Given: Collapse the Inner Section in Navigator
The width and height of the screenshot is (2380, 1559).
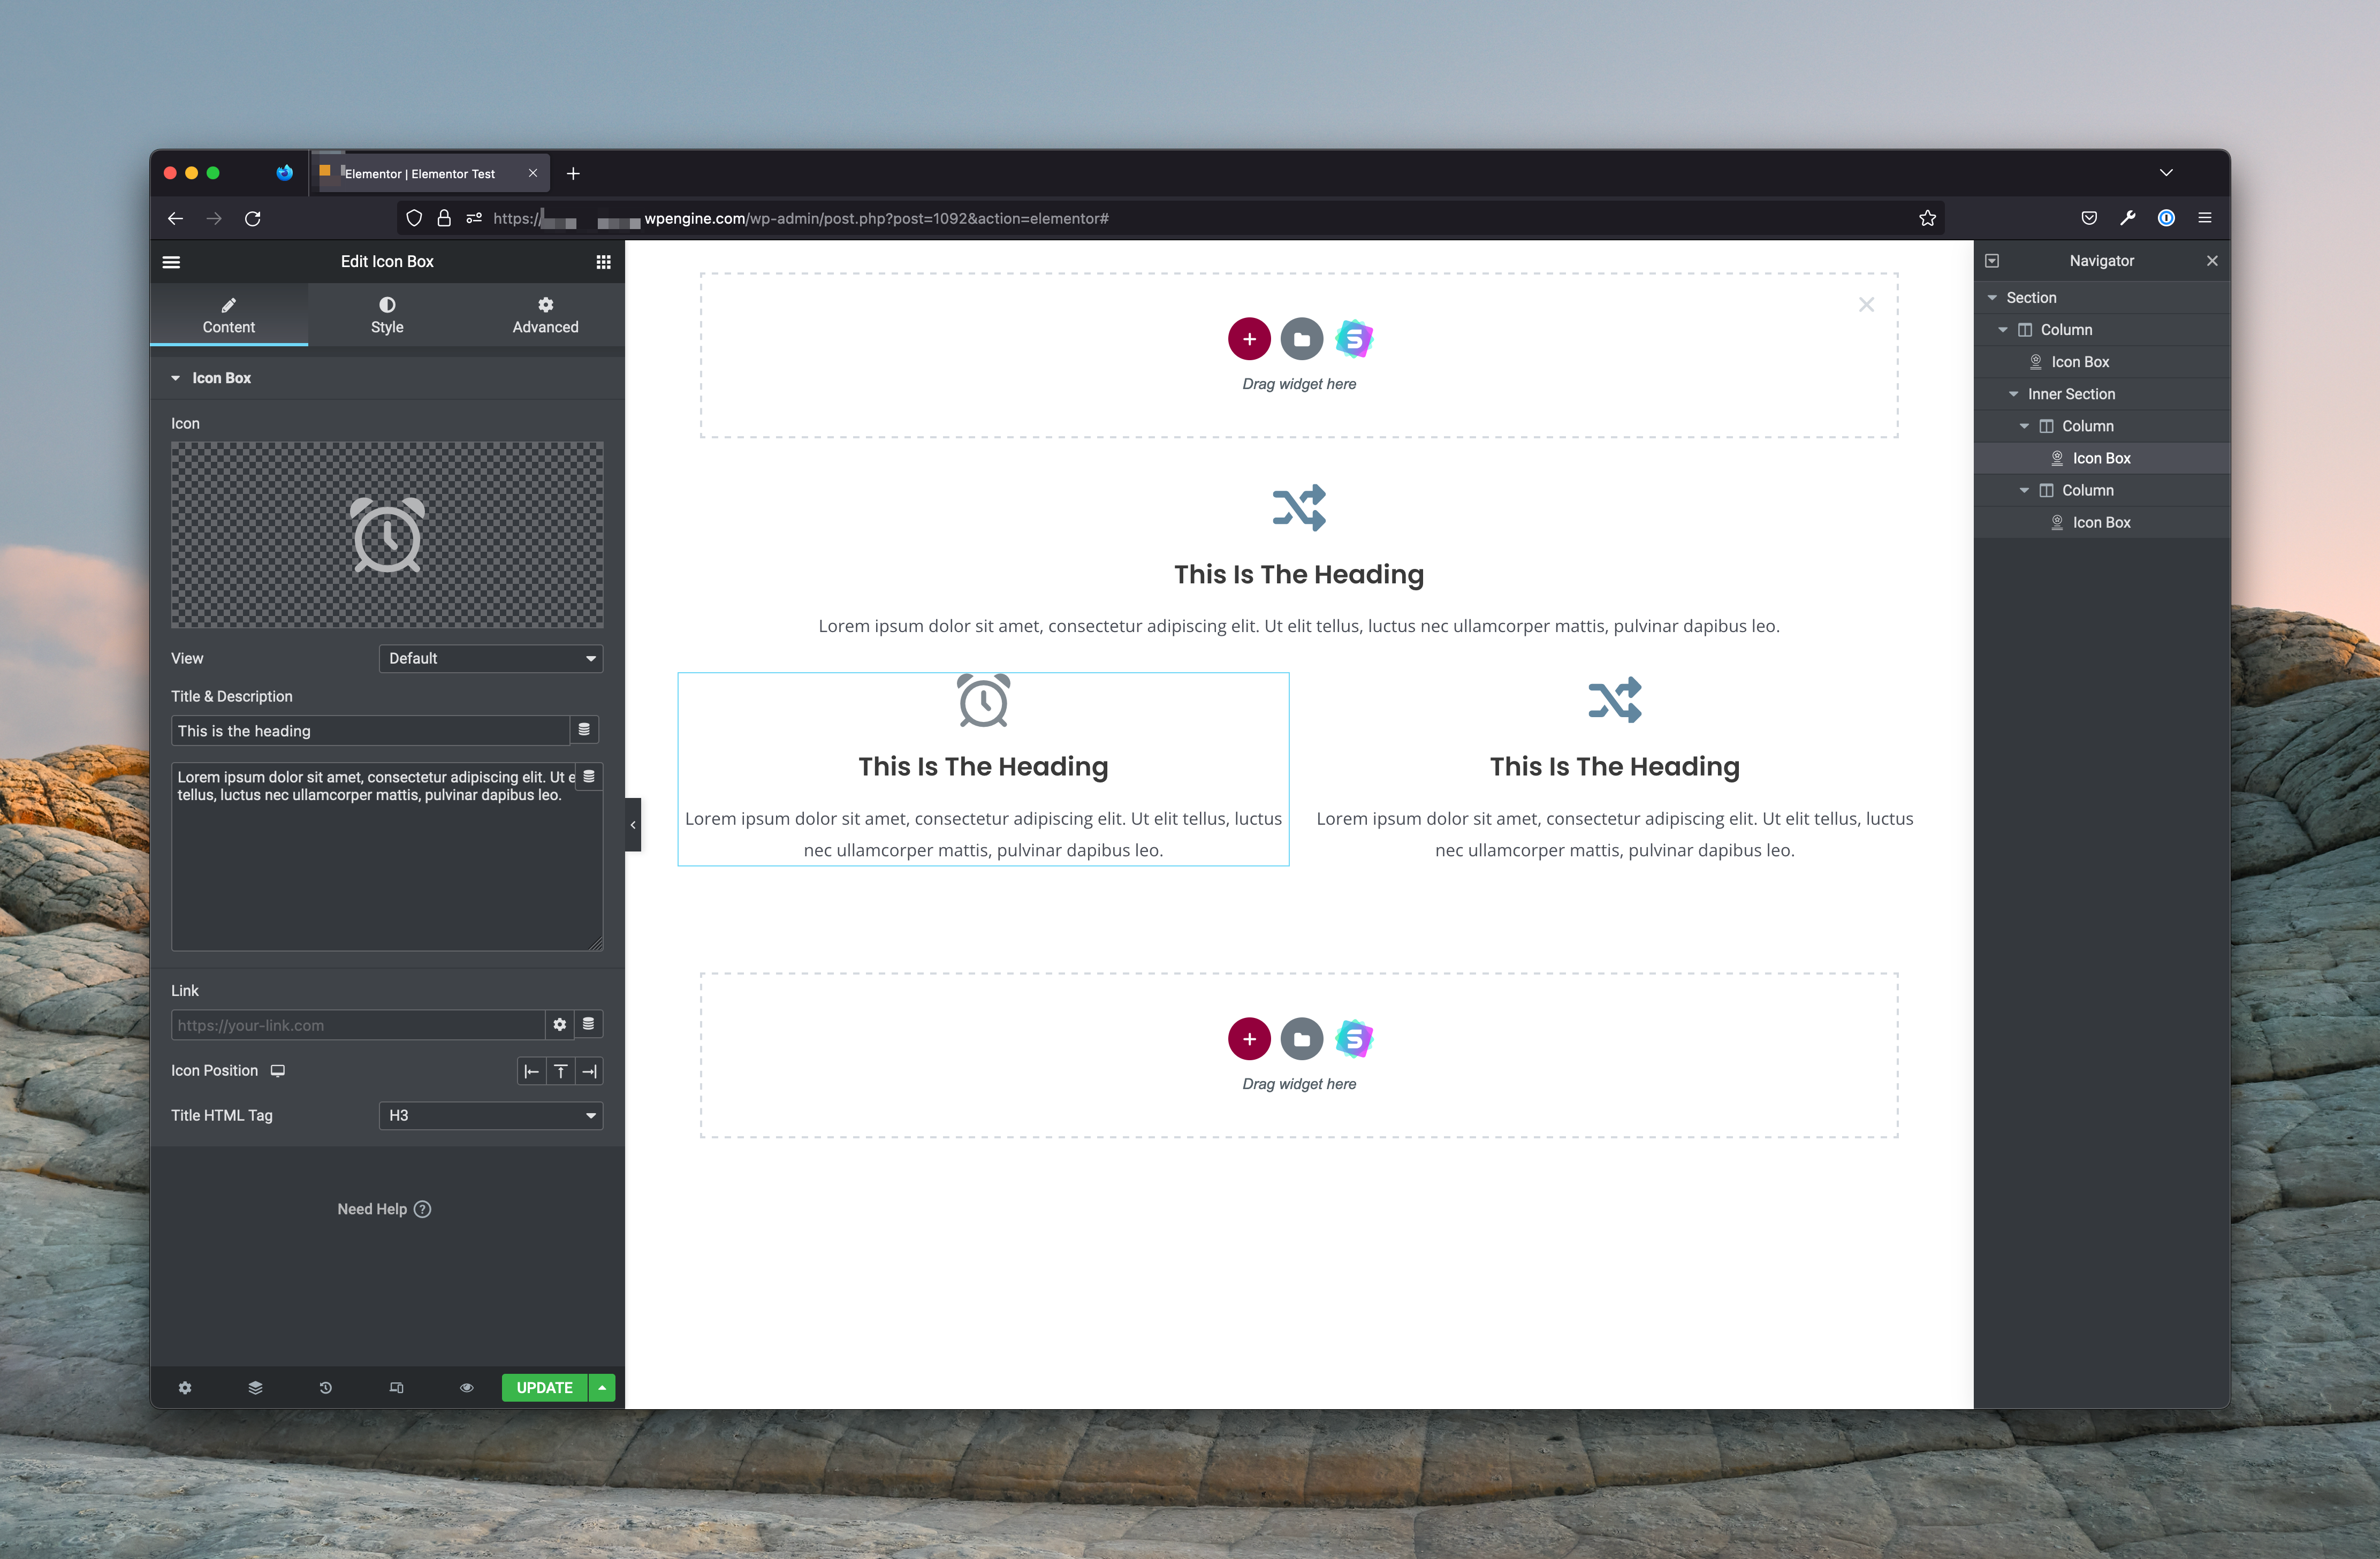Looking at the screenshot, I should pyautogui.click(x=2013, y=394).
